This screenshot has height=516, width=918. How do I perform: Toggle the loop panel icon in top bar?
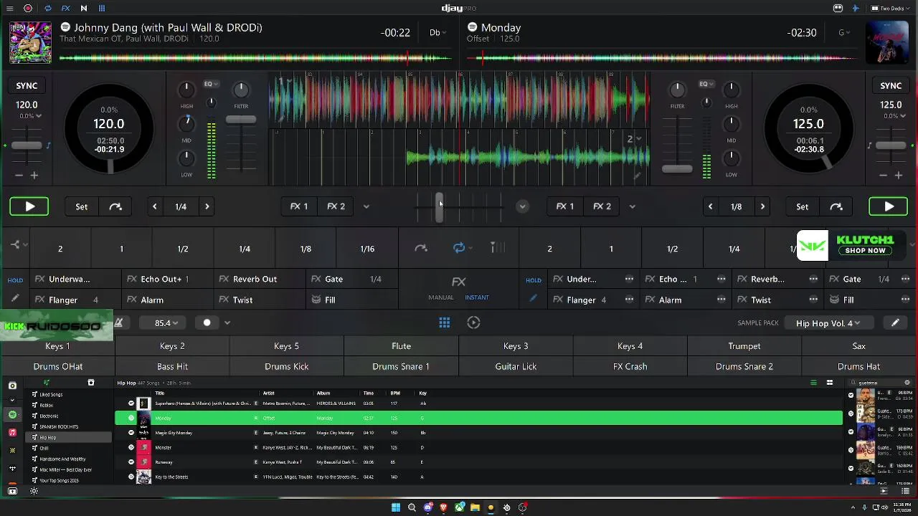47,8
